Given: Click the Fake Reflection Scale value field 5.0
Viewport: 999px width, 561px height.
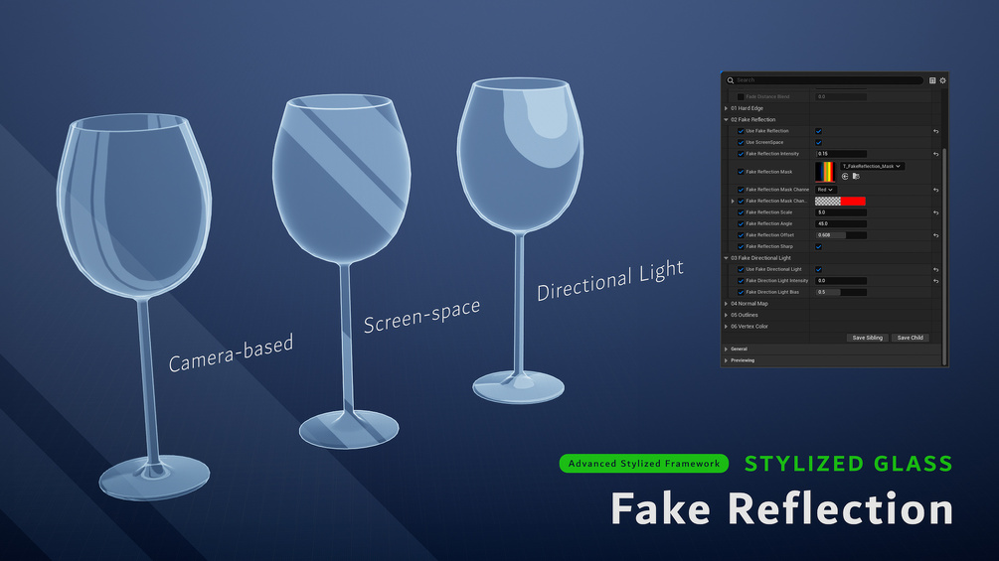Looking at the screenshot, I should pos(841,212).
